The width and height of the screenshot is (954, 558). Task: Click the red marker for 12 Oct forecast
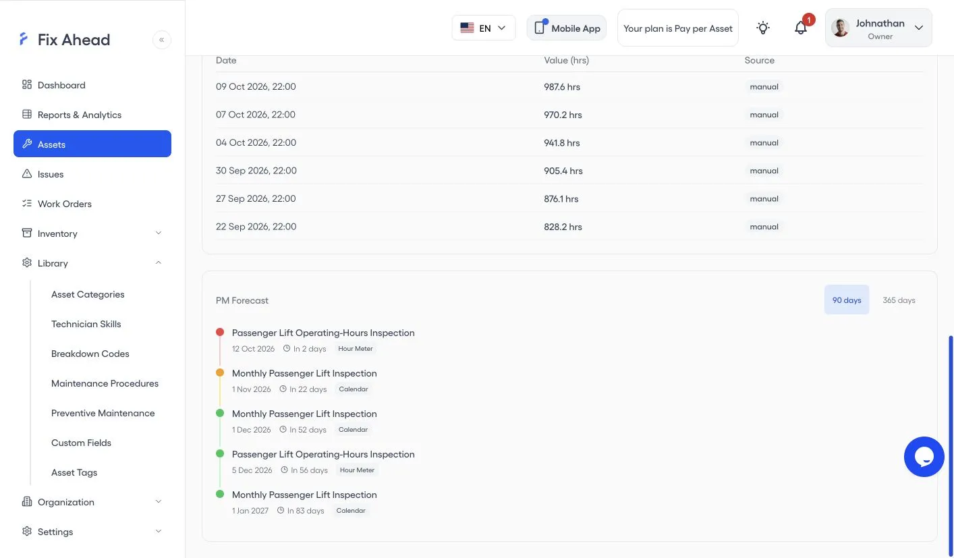coord(220,332)
